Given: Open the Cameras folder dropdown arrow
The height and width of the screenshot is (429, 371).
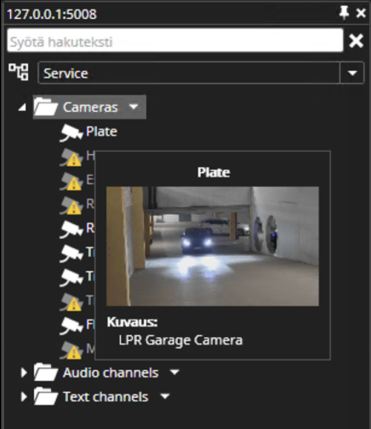Looking at the screenshot, I should click(134, 107).
